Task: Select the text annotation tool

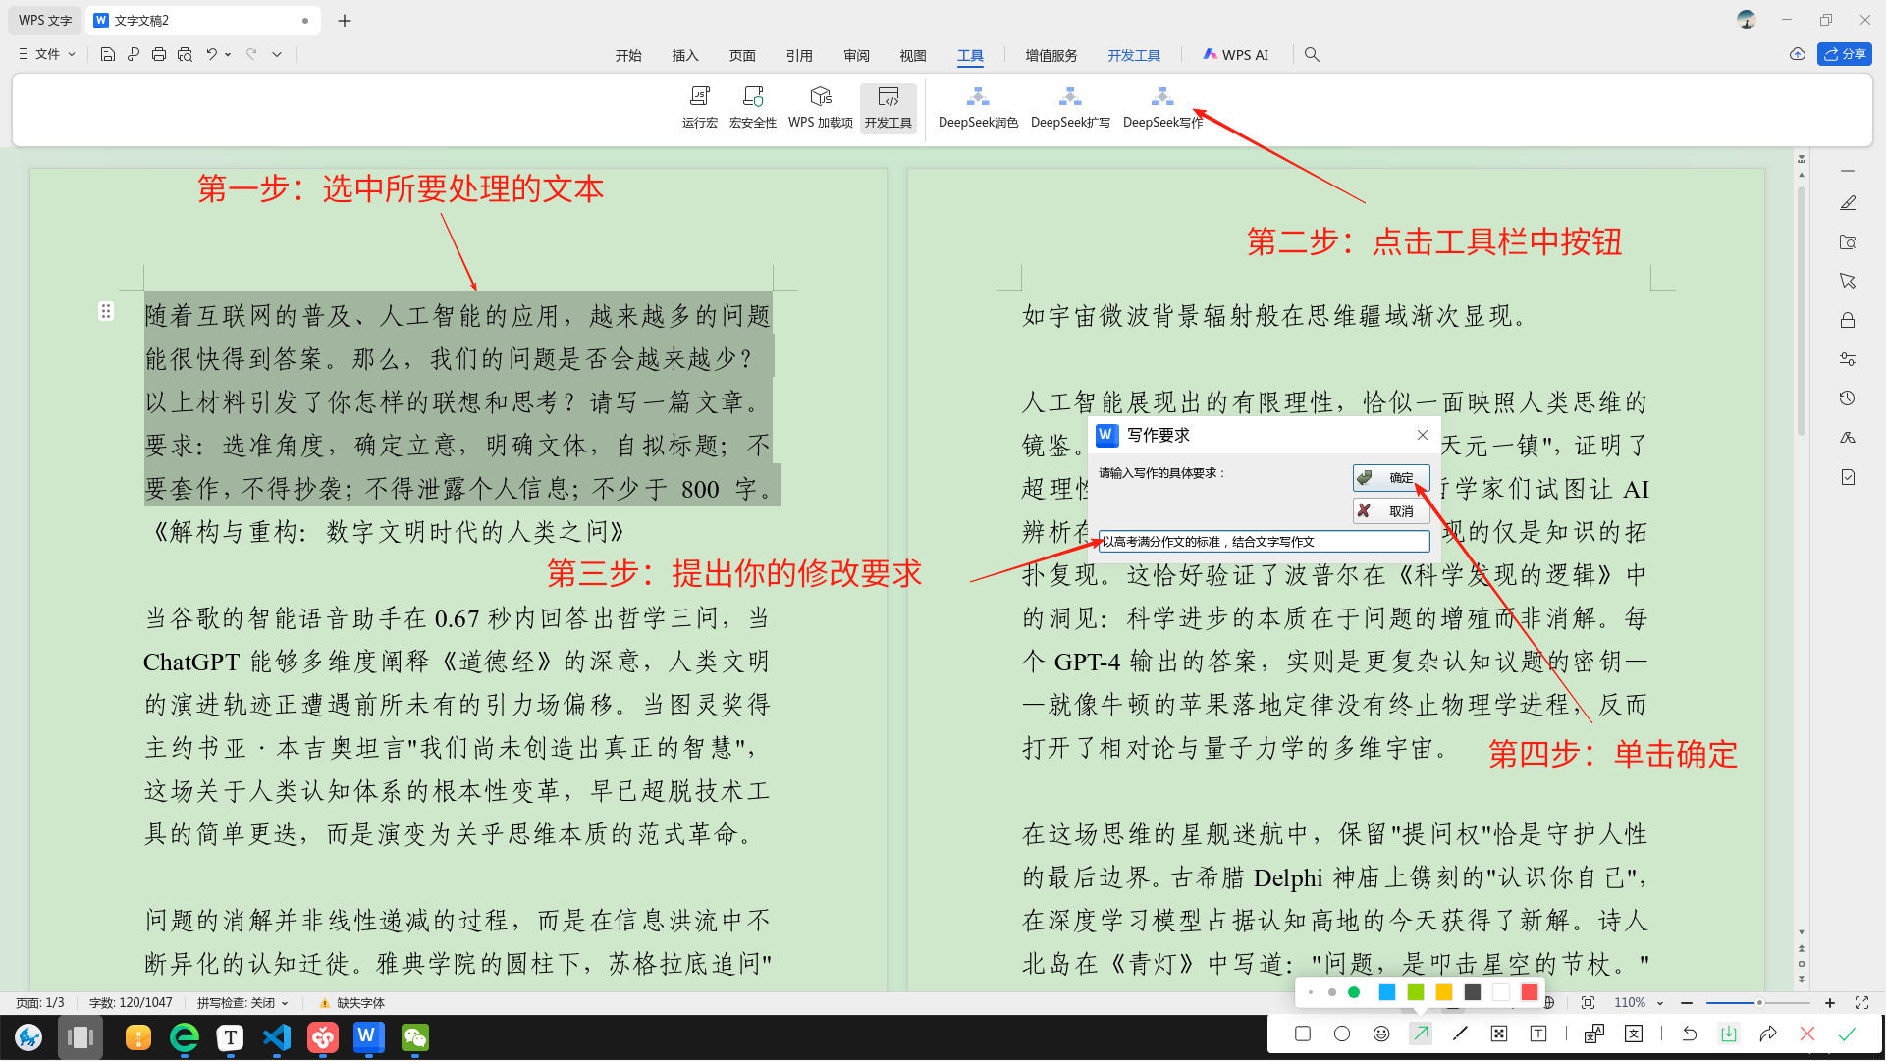Action: [1538, 1034]
